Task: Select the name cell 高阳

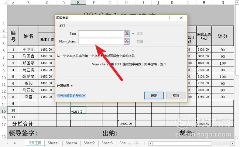Action: [28, 83]
